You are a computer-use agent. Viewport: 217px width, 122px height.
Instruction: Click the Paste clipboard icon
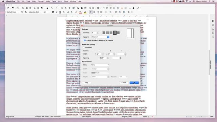tap(42, 8)
